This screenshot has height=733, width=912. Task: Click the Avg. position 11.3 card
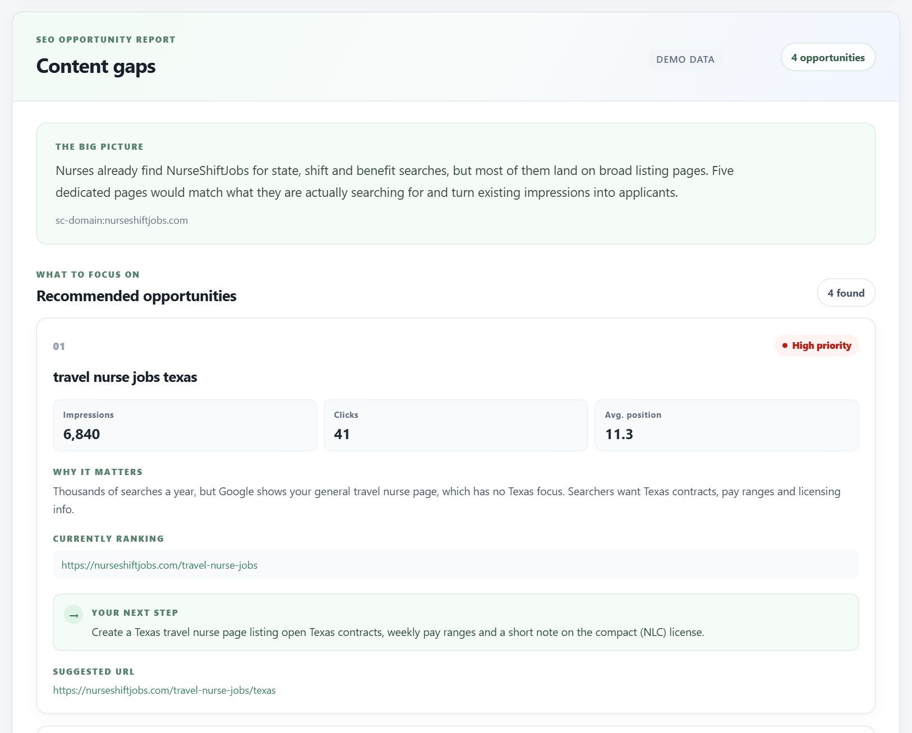[x=727, y=425]
